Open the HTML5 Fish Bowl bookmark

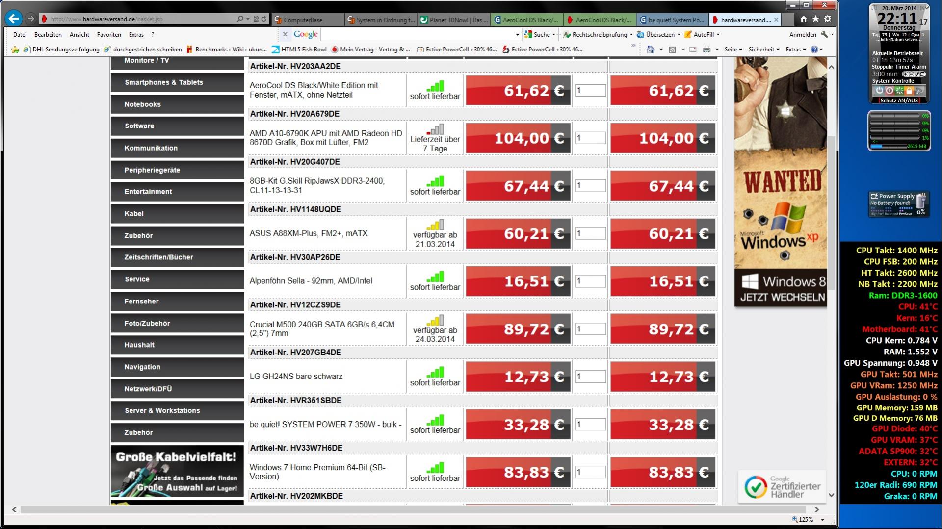click(x=299, y=50)
